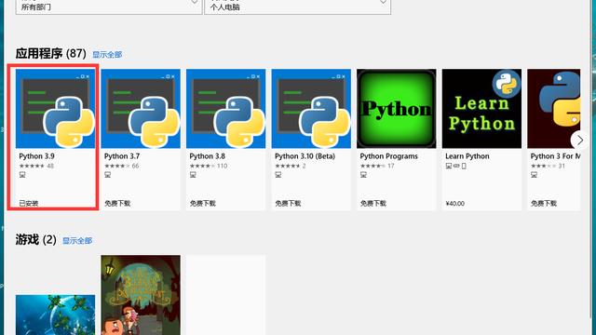Click the Learn Python title text
This screenshot has height=335, width=596.
point(467,156)
